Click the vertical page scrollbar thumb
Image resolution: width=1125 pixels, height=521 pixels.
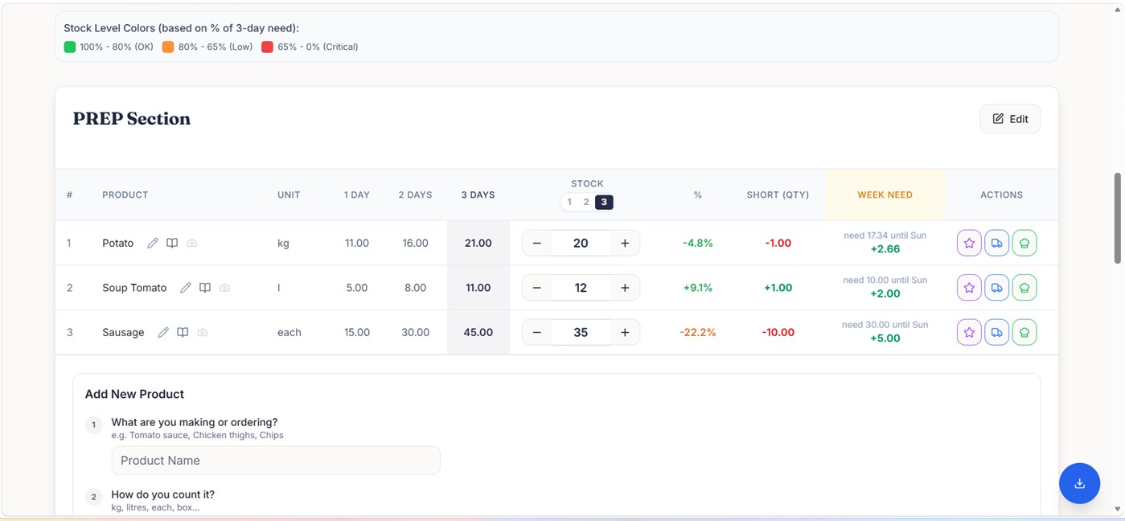[1118, 217]
